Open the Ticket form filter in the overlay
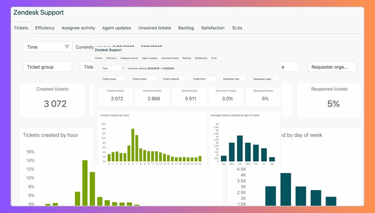 pos(204,79)
